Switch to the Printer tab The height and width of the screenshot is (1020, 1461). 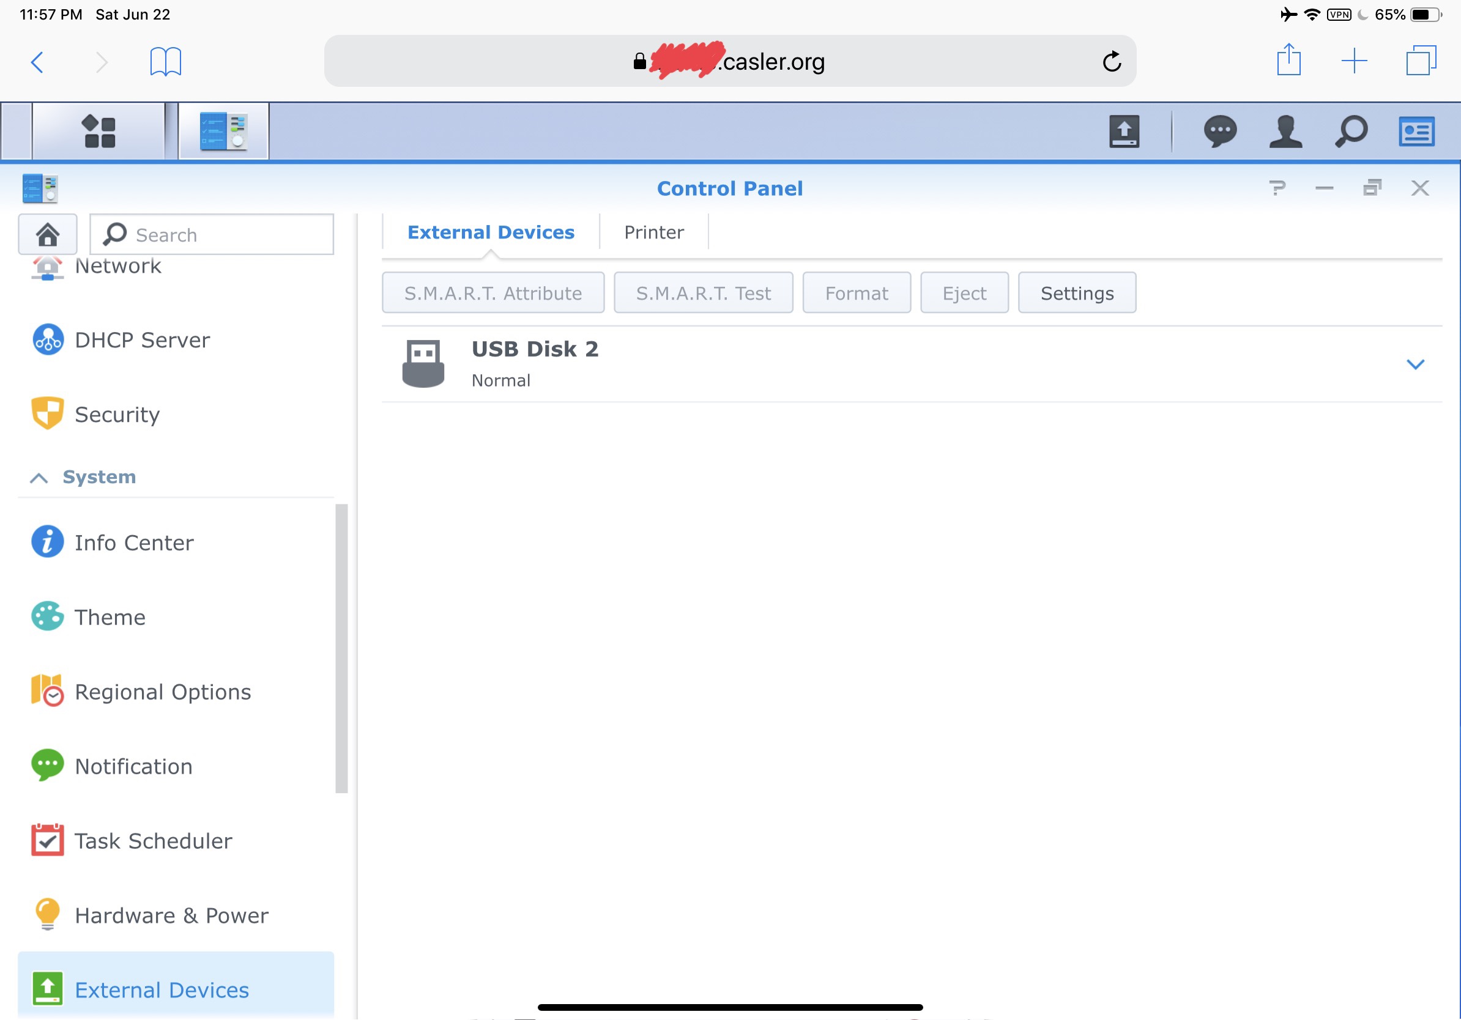[x=653, y=232]
